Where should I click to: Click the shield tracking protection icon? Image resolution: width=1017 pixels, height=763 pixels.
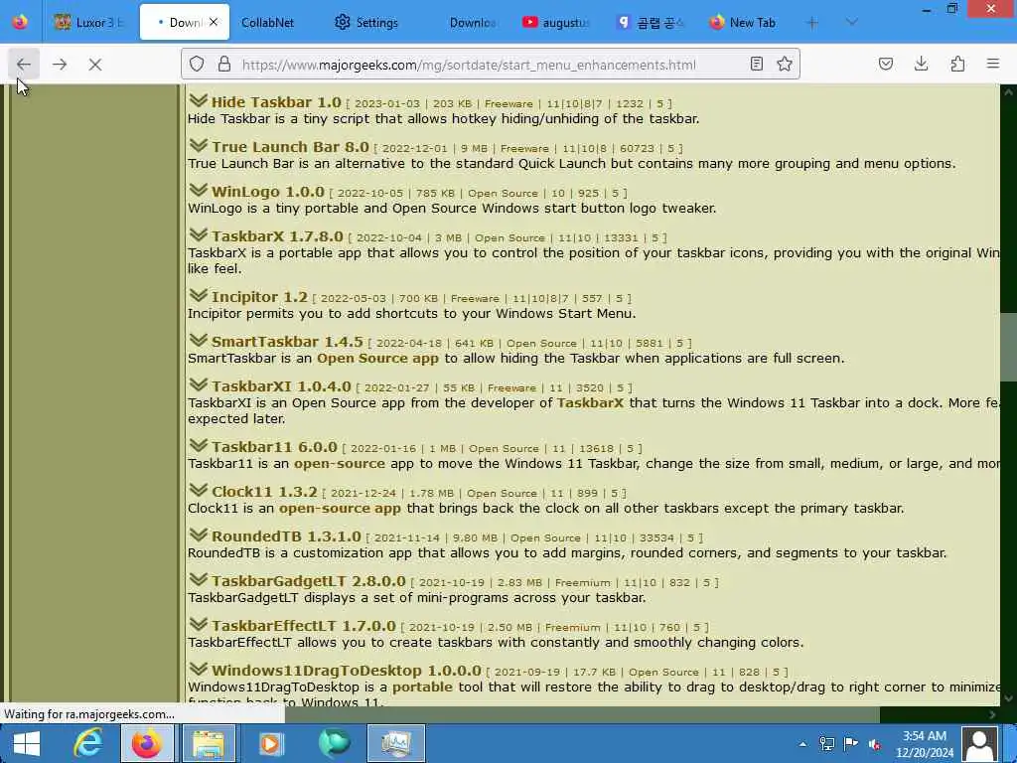pyautogui.click(x=197, y=65)
